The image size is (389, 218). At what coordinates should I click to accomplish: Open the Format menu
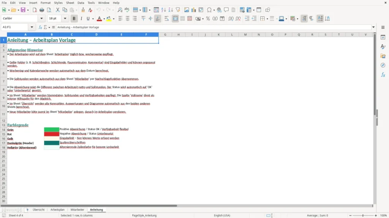tap(46, 3)
